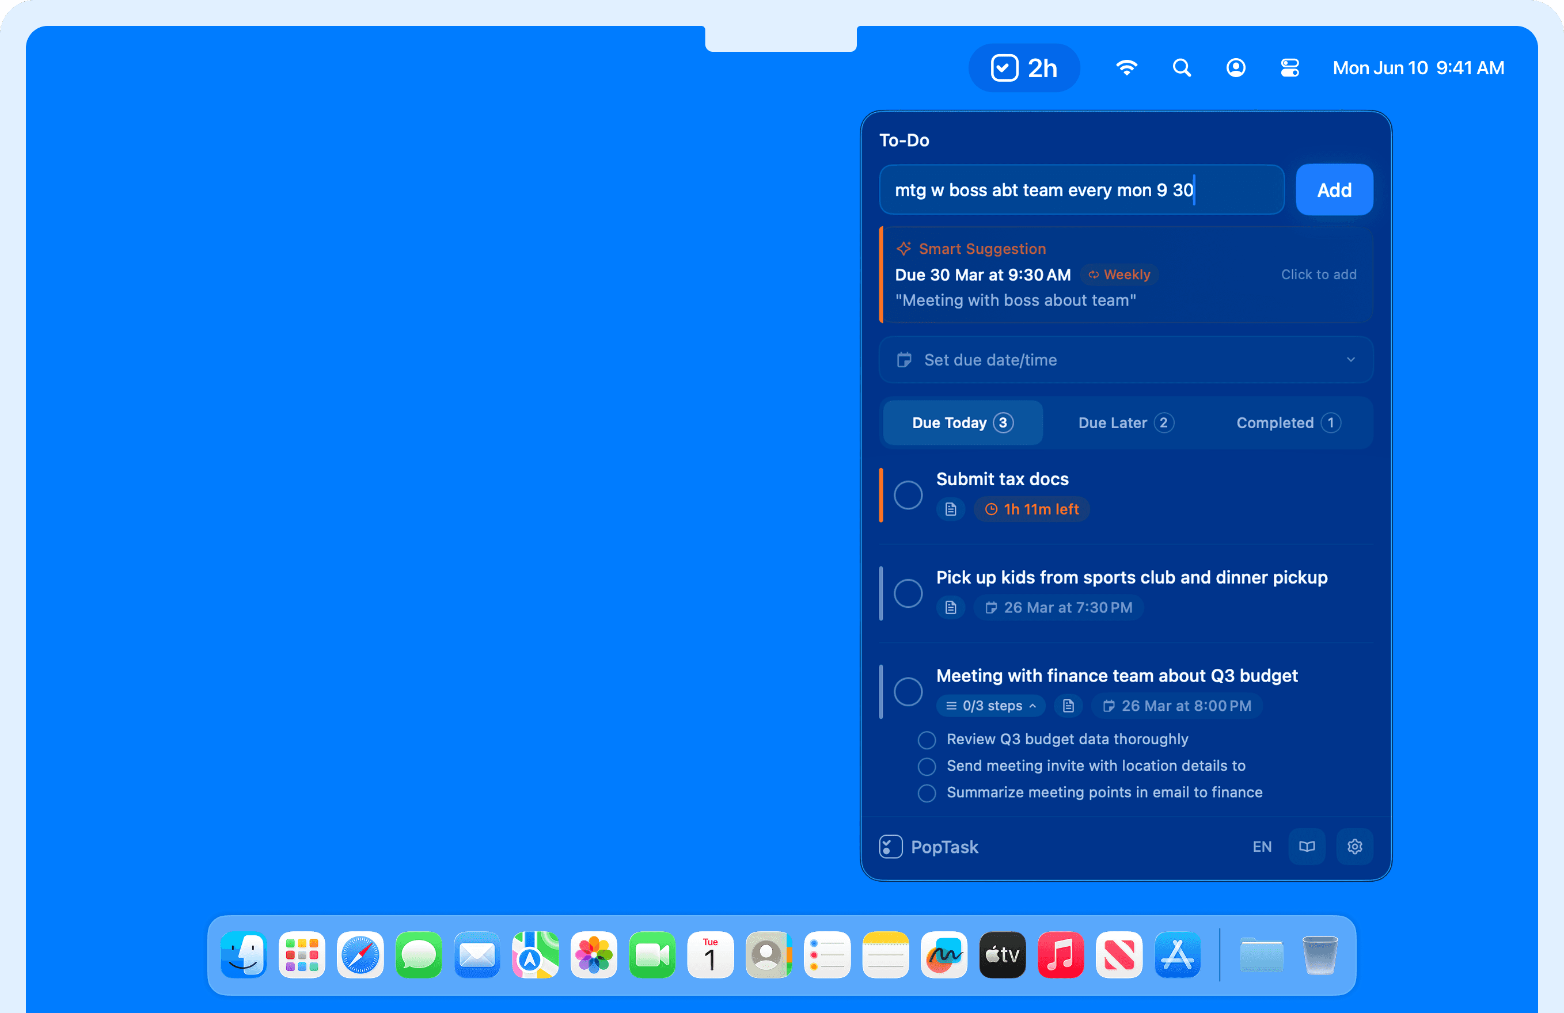Tick the Review Q3 budget data step

click(x=927, y=740)
